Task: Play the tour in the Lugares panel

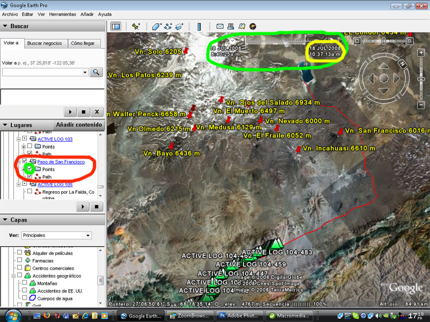Action: (x=83, y=207)
